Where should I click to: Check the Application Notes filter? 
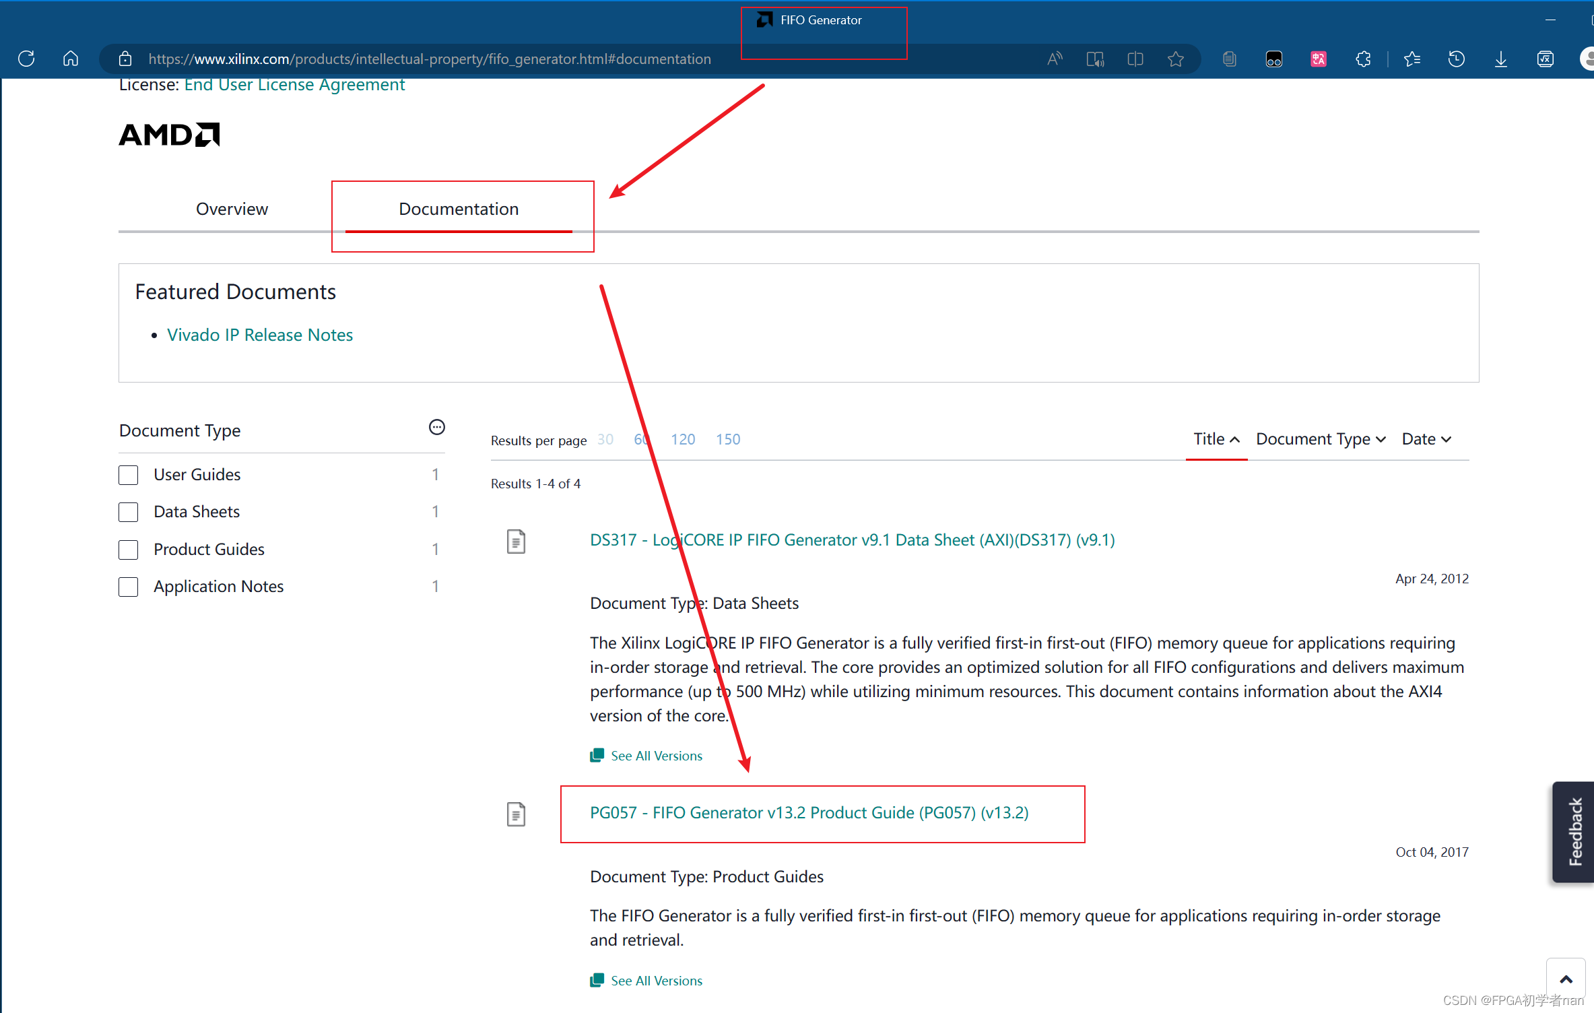(129, 587)
